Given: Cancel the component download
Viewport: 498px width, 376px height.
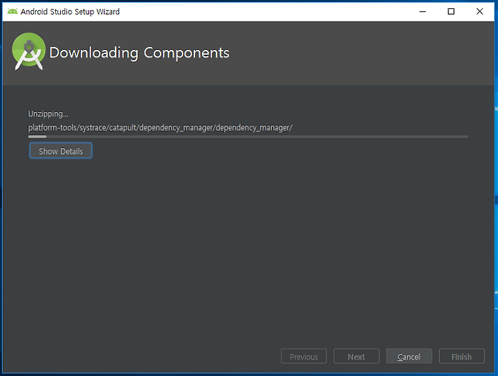Looking at the screenshot, I should (409, 357).
